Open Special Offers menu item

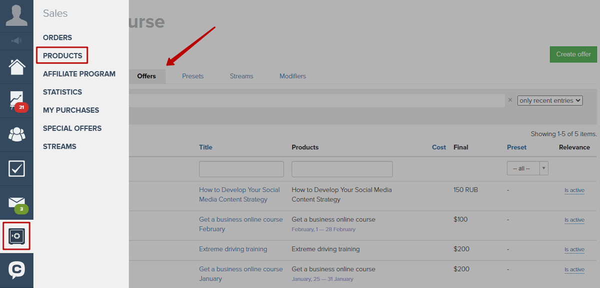(72, 128)
